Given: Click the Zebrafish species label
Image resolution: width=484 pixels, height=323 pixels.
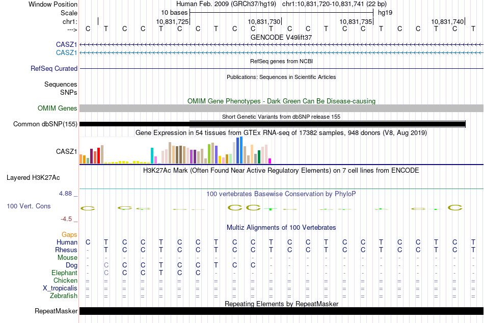Looking at the screenshot, I should pyautogui.click(x=64, y=296).
